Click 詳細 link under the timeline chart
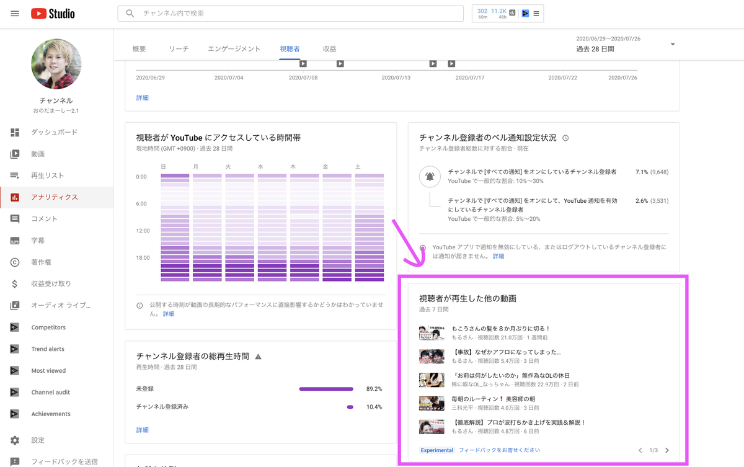This screenshot has height=467, width=744. [143, 97]
